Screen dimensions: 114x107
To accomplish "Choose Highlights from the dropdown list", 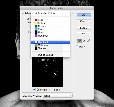I will tap(50, 42).
